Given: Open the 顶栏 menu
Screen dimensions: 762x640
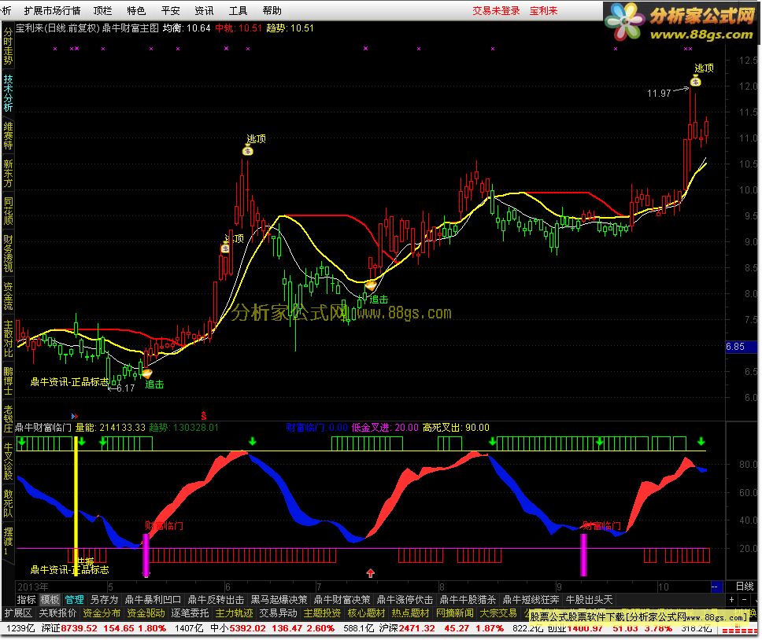Looking at the screenshot, I should (x=102, y=11).
